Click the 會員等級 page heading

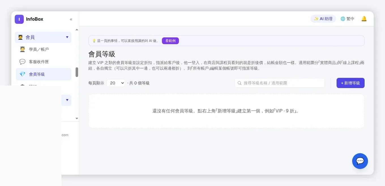click(x=102, y=54)
